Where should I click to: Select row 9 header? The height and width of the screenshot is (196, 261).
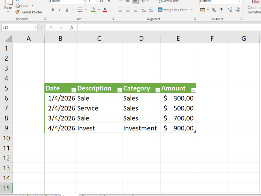[x=6, y=128]
